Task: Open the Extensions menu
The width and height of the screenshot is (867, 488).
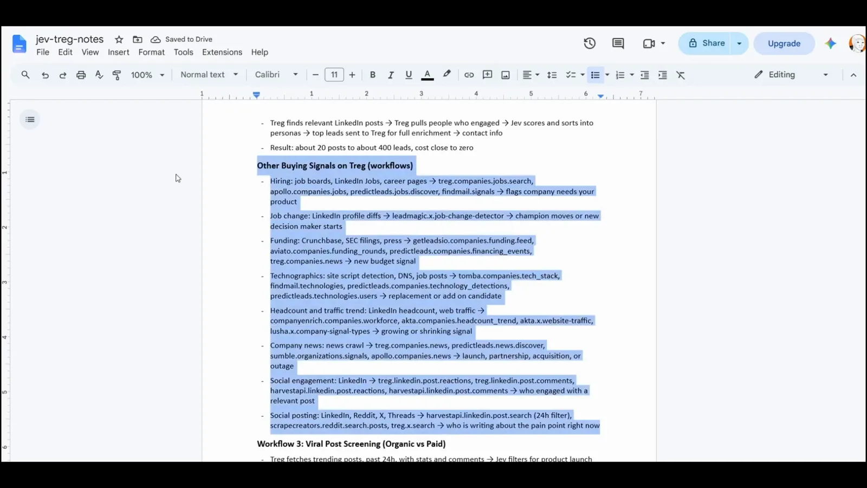Action: [222, 53]
